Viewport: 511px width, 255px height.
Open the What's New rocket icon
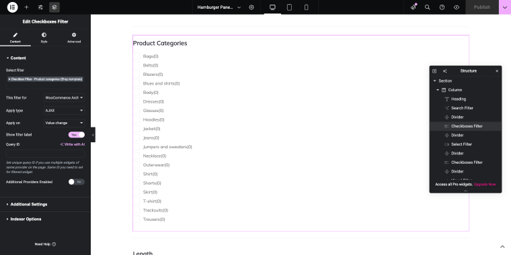414,7
